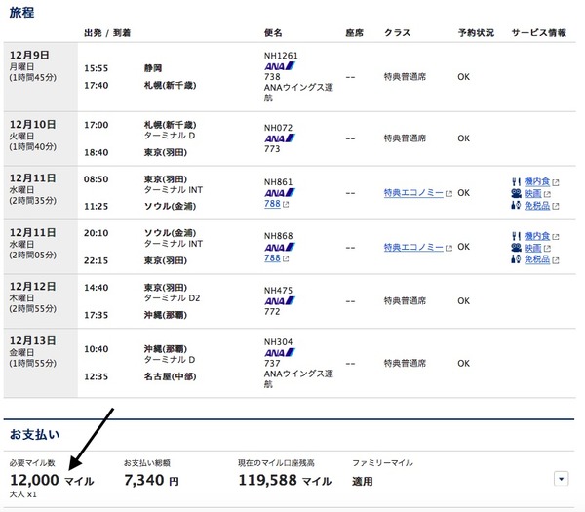Viewport: 585px width, 512px height.
Task: Click the 12,000 マイル required miles value
Action: (52, 480)
